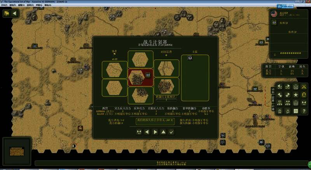The height and width of the screenshot is (170, 311).
Task: Select the red highlighted center target hex
Action: [x=140, y=77]
